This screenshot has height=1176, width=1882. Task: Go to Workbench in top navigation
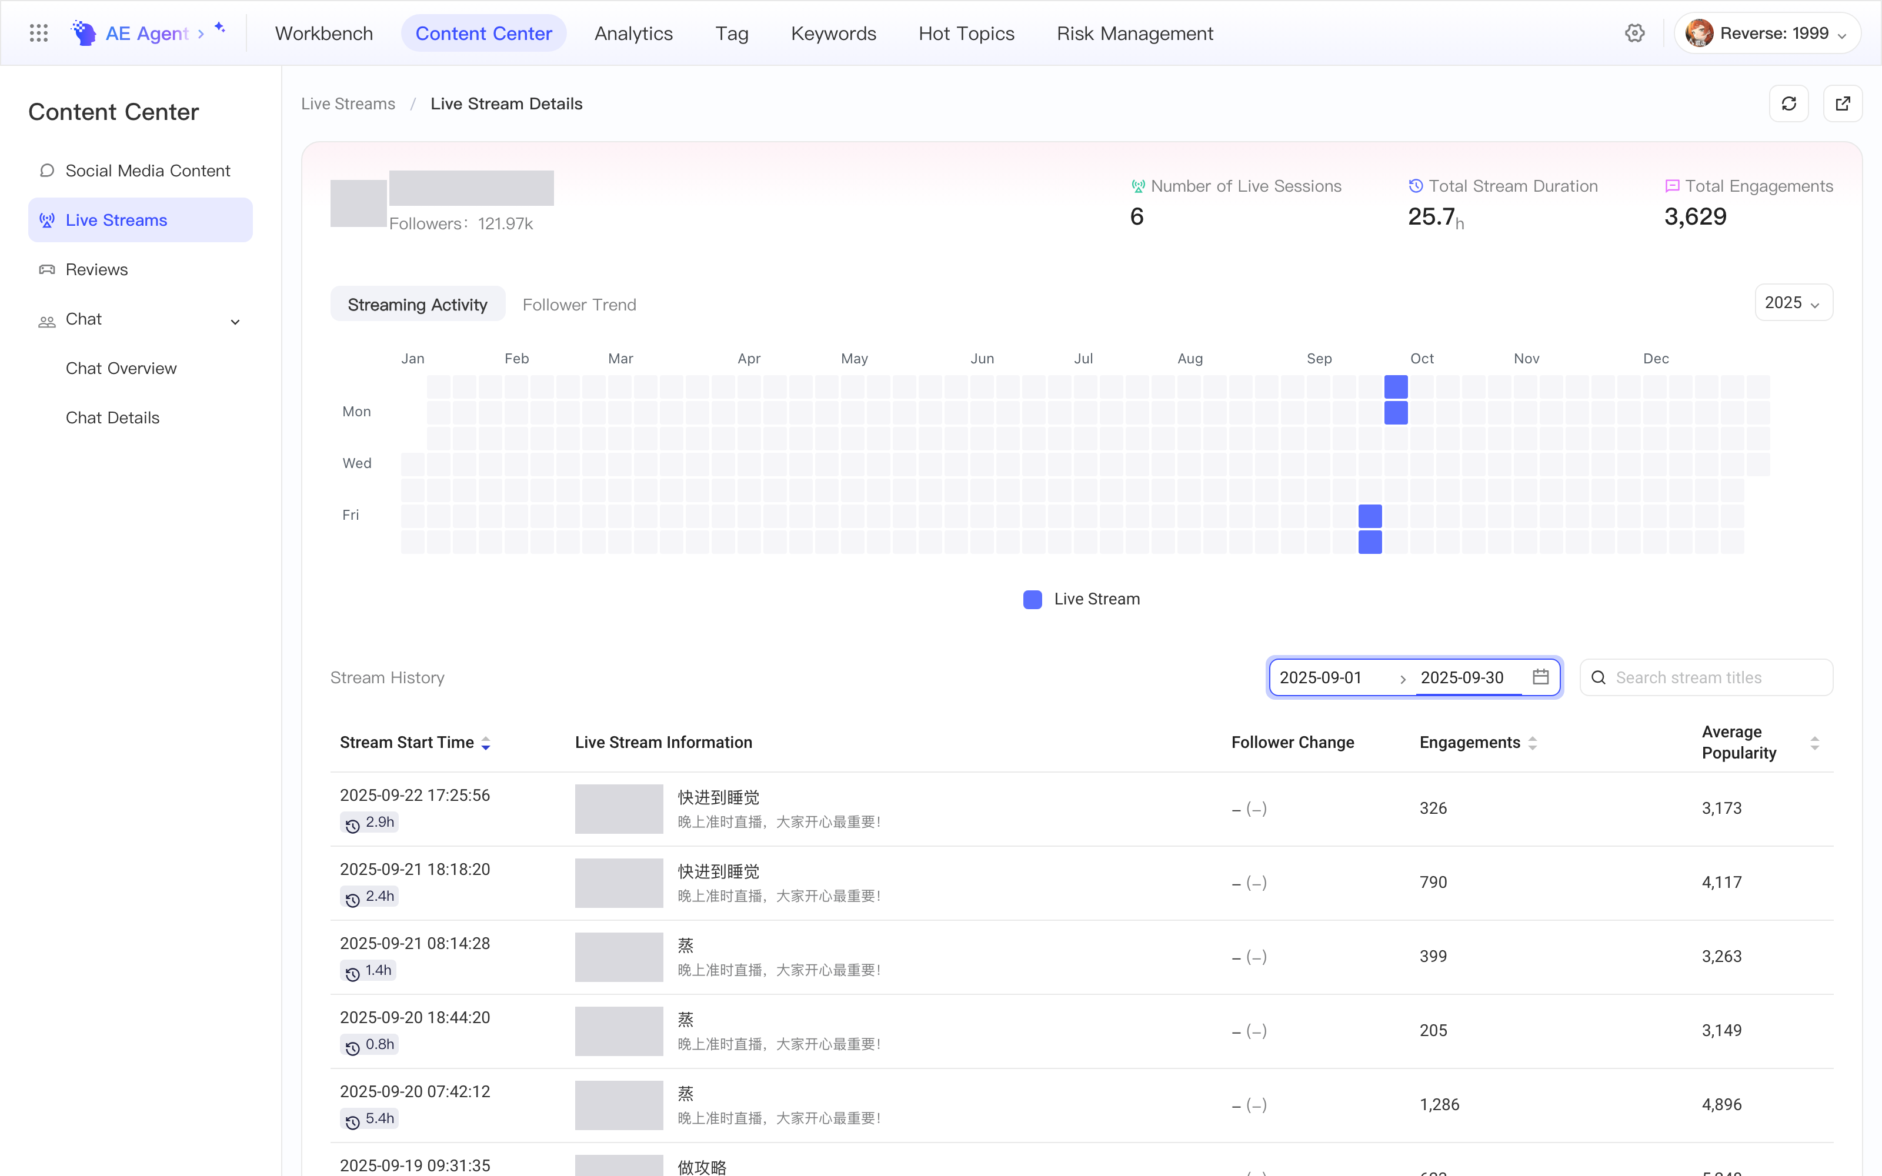[323, 34]
